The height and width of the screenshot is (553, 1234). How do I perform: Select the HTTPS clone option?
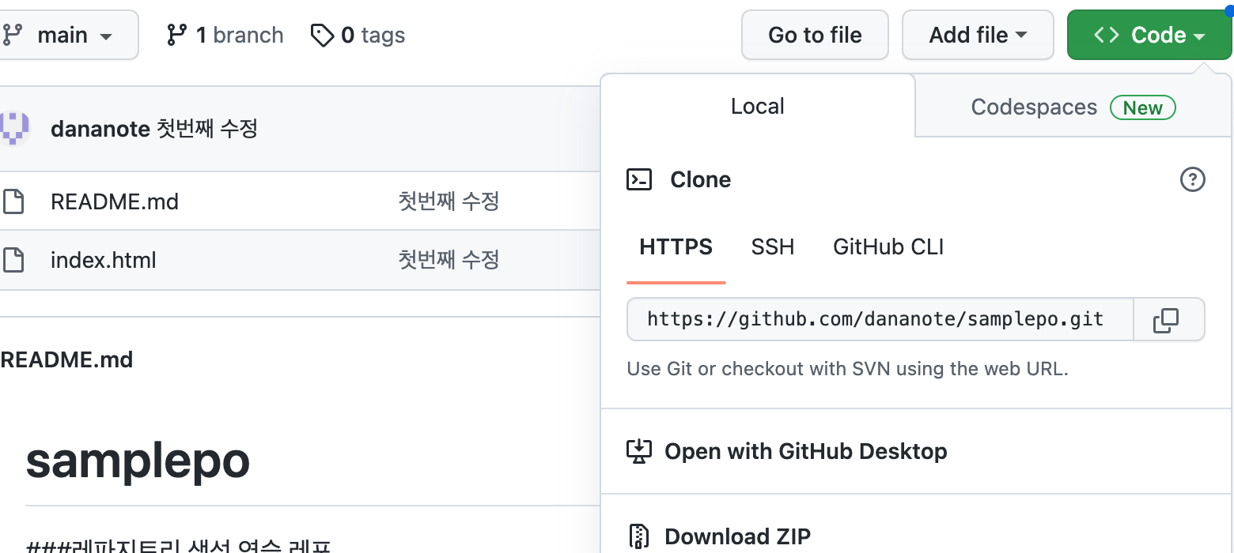[x=676, y=247]
